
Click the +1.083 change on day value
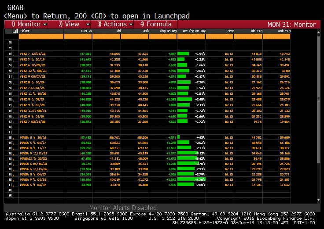(171, 100)
